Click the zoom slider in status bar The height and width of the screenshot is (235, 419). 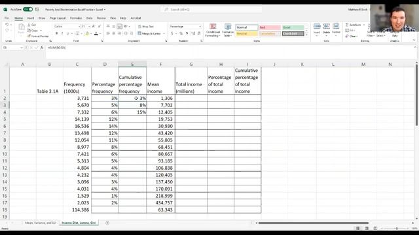(x=396, y=228)
